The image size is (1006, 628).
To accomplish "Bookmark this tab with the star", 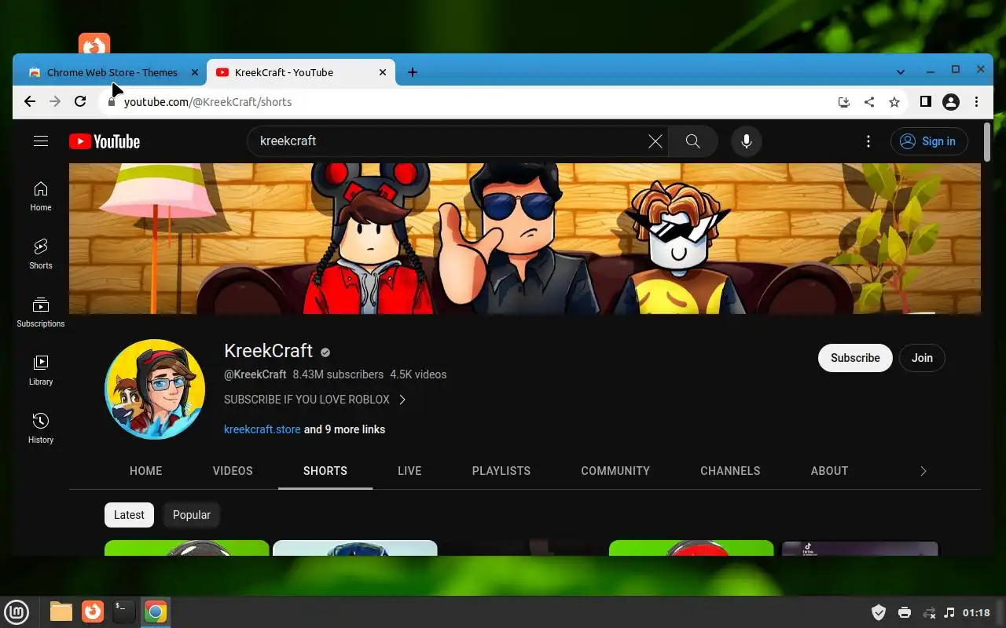I will 894,101.
